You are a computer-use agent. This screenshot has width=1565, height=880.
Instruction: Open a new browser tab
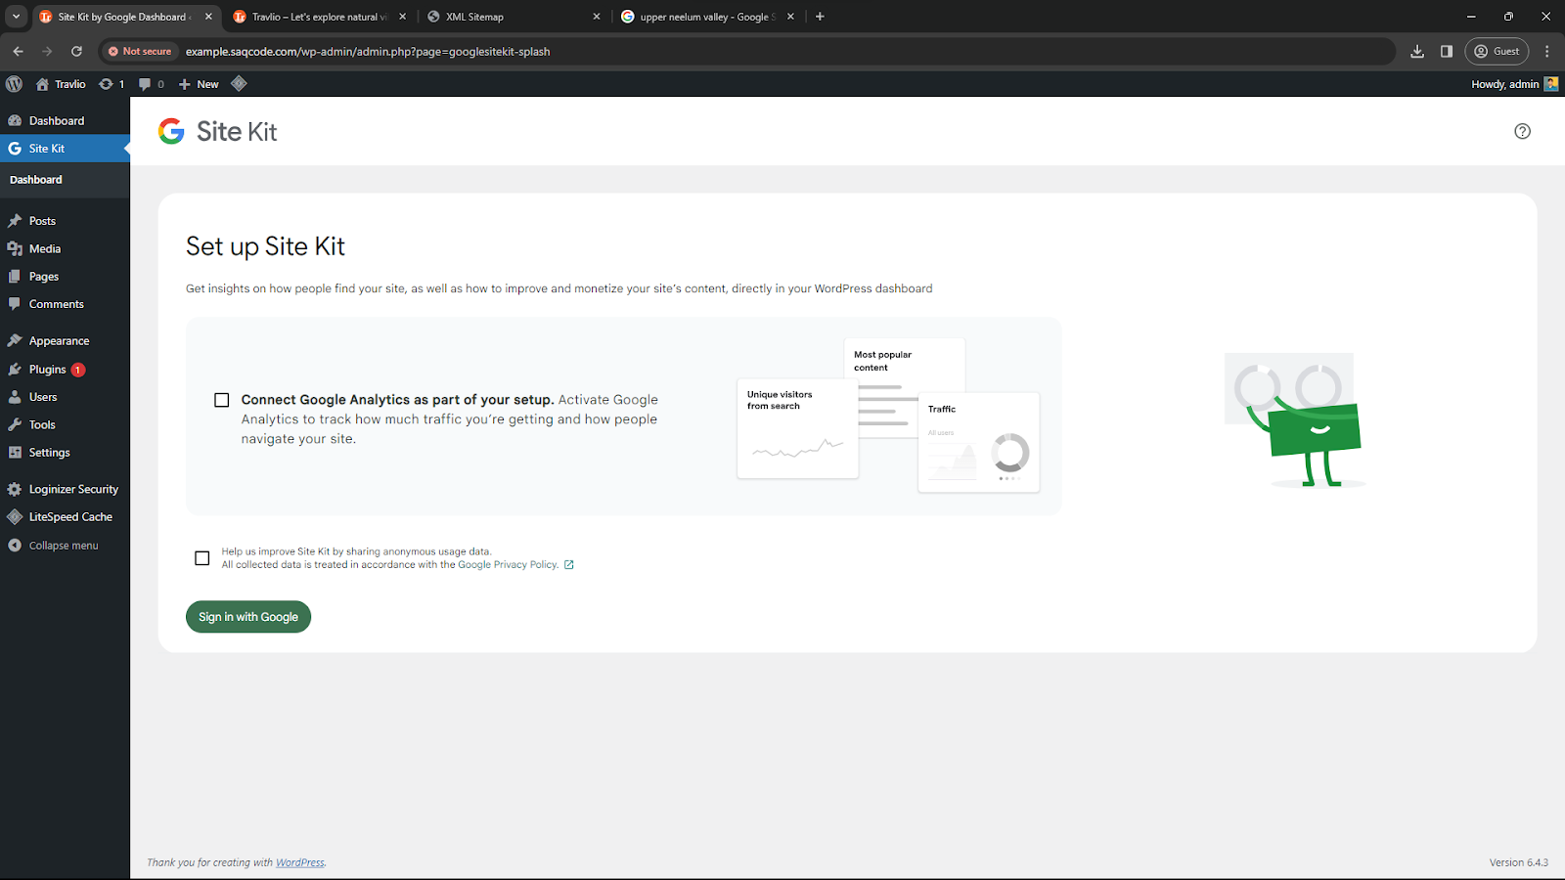(x=820, y=17)
